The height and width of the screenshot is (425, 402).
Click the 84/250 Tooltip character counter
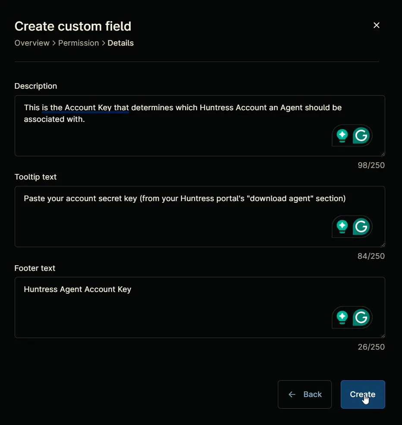coord(371,256)
